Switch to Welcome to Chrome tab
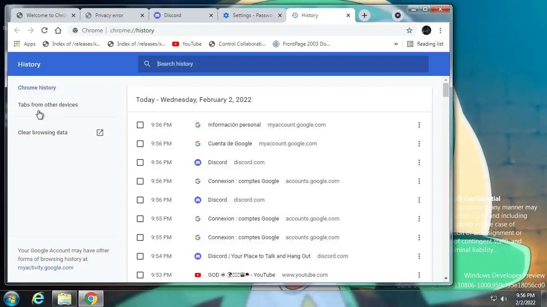 pos(46,15)
